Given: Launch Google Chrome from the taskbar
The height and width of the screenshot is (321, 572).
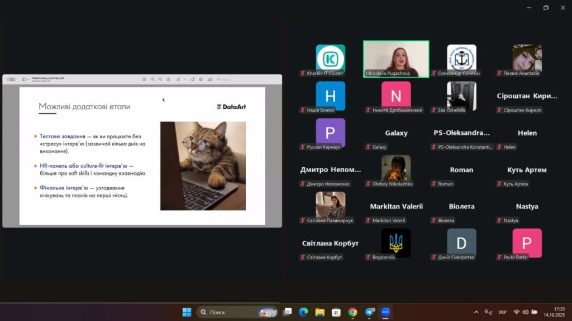Looking at the screenshot, I should pos(352,312).
